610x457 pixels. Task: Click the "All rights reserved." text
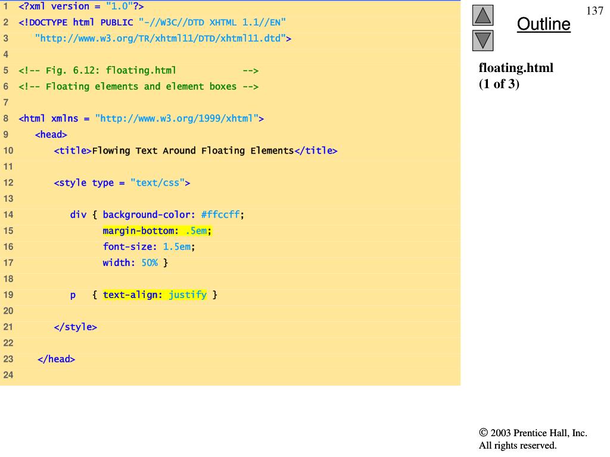[518, 445]
